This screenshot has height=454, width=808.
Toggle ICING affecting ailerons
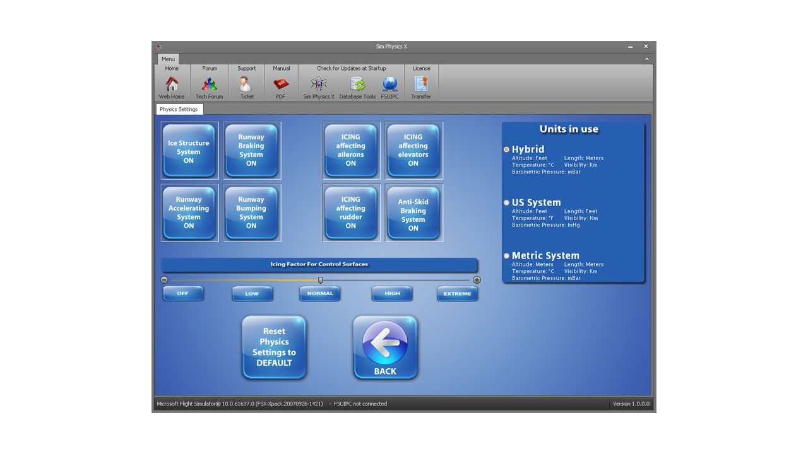tap(351, 151)
